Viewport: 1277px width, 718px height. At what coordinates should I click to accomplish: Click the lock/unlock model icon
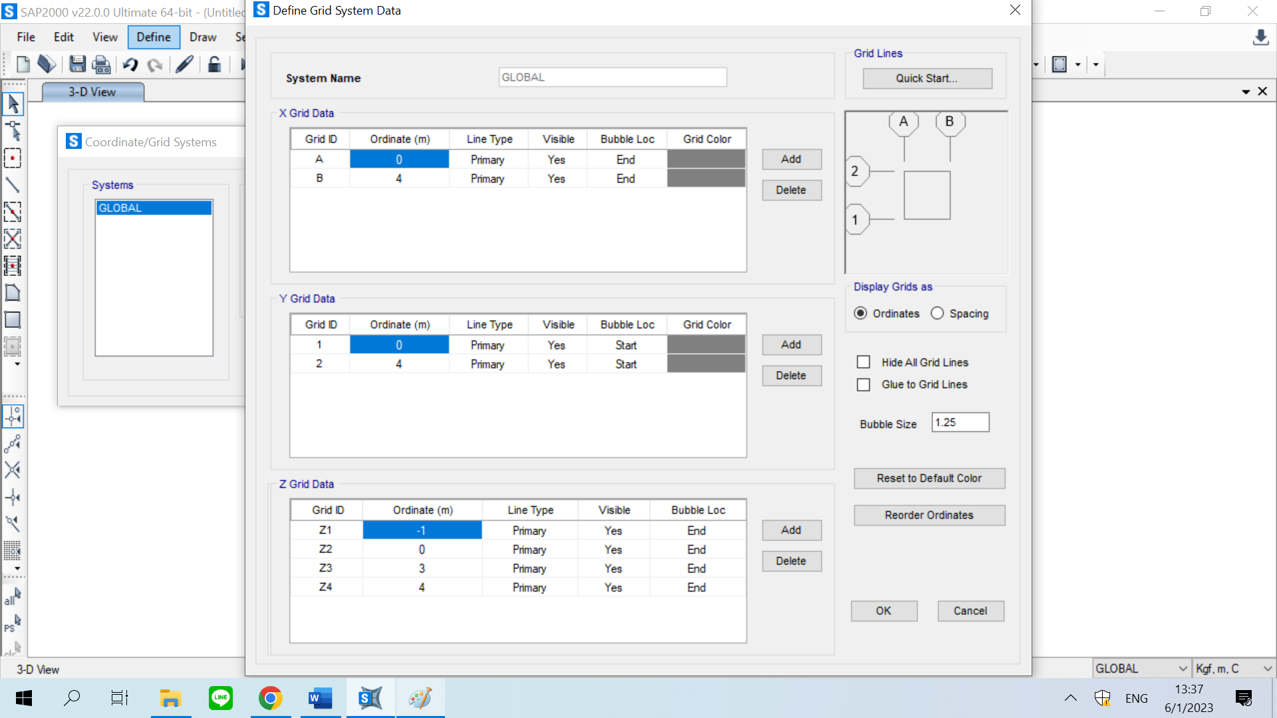tap(214, 64)
